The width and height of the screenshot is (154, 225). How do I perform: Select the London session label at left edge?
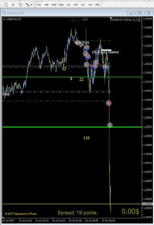[6, 94]
